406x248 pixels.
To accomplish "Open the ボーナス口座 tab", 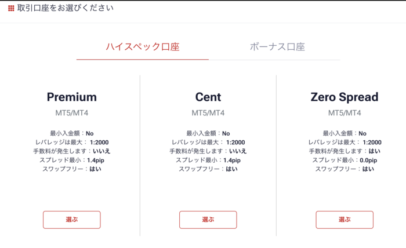I will click(x=277, y=47).
